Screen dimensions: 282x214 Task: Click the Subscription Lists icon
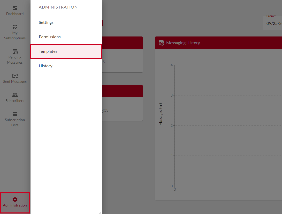tap(15, 114)
